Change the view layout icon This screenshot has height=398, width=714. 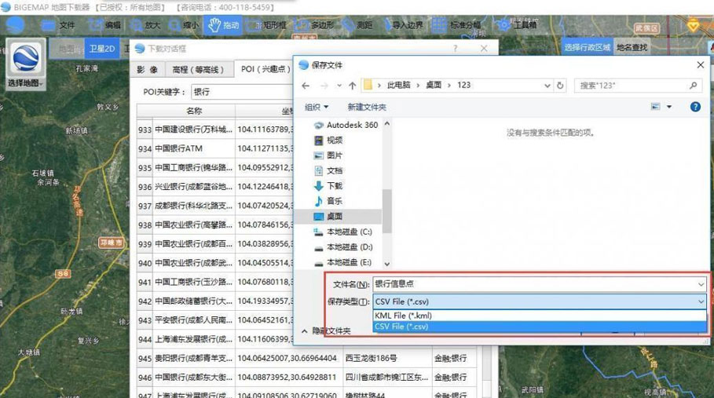(x=655, y=107)
